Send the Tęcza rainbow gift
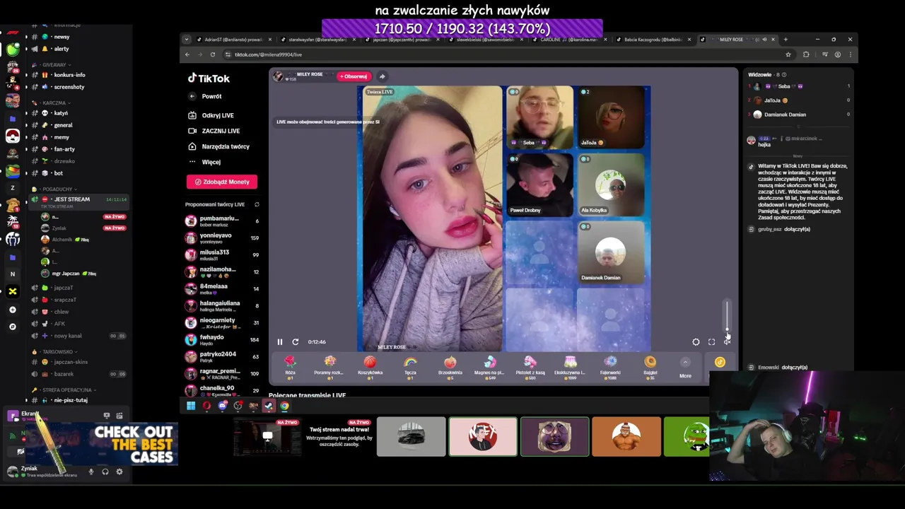Image resolution: width=905 pixels, height=509 pixels. [410, 366]
